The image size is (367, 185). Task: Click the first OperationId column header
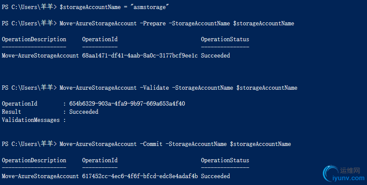(100, 39)
